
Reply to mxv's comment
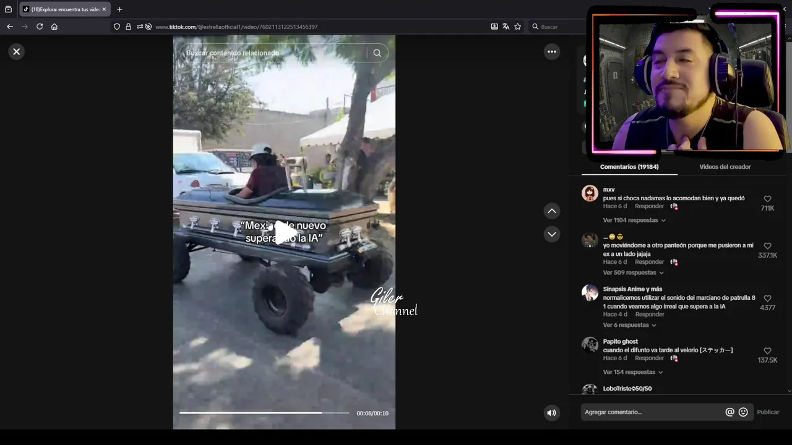click(649, 206)
